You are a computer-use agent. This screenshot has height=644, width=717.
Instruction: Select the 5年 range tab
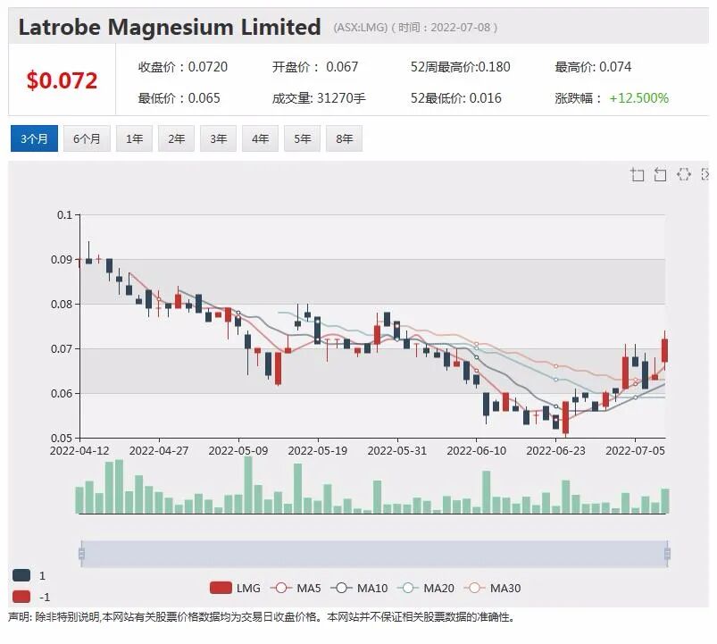[303, 138]
